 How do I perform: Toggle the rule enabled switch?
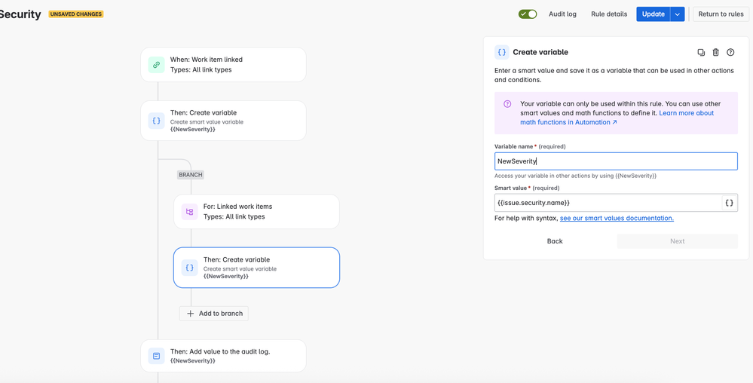(x=528, y=14)
